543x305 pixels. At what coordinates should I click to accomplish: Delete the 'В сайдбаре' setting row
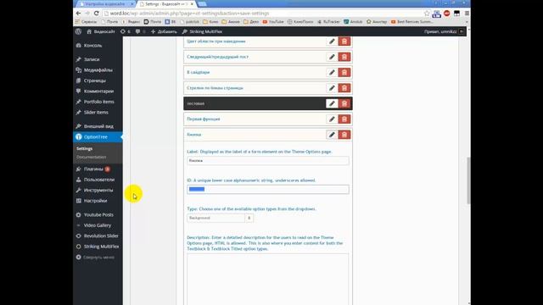(344, 72)
